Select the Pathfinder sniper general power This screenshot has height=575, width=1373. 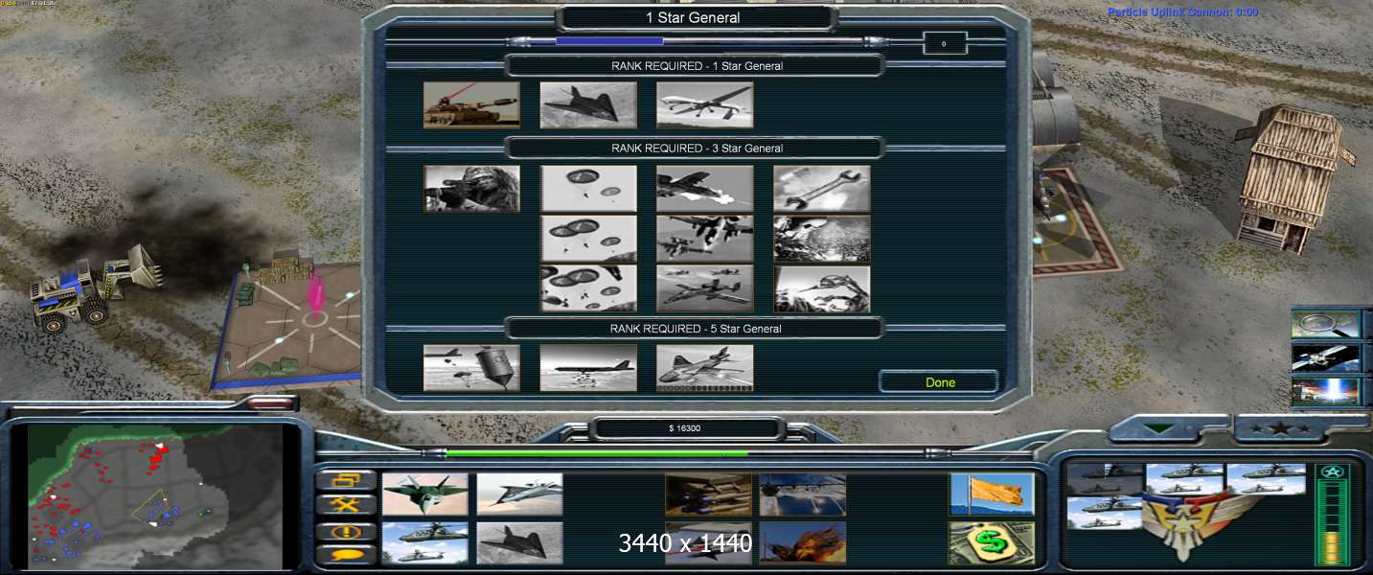point(471,189)
